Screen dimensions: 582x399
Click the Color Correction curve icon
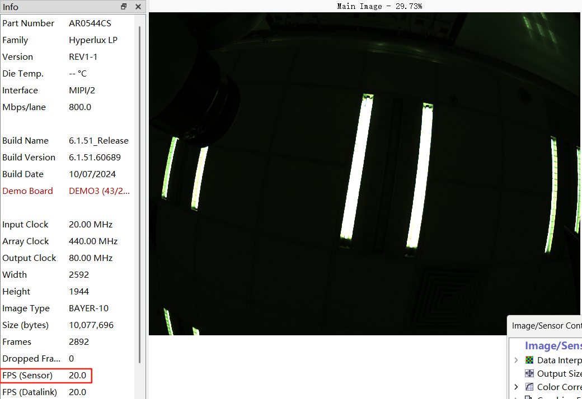(x=529, y=387)
